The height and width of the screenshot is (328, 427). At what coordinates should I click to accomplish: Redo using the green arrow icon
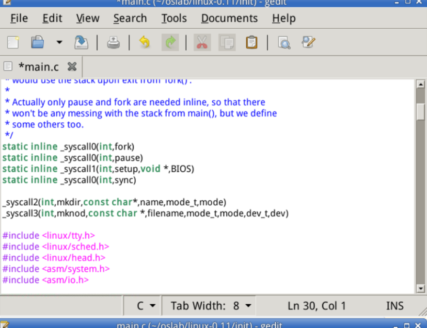pyautogui.click(x=170, y=43)
